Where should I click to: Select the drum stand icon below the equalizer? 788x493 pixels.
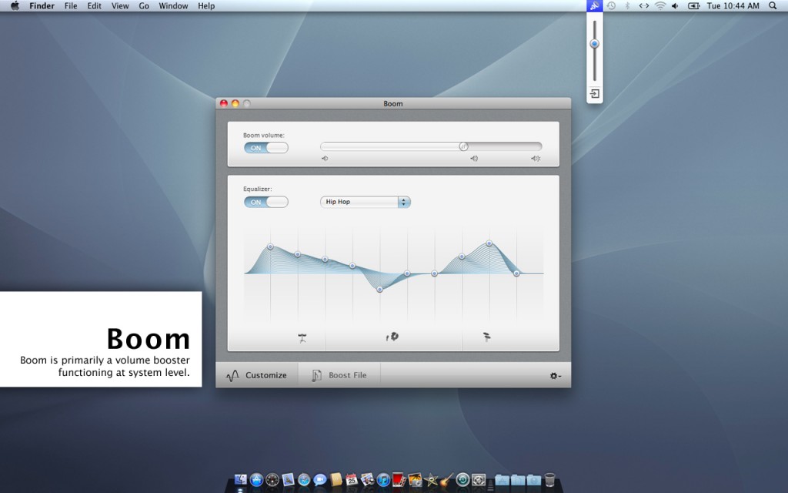point(302,337)
